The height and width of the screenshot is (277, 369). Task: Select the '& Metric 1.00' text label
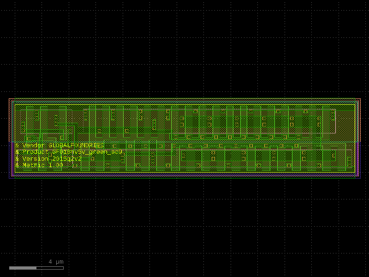pos(39,165)
